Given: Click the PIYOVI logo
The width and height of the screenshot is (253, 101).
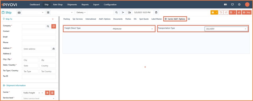Looking at the screenshot, I should pyautogui.click(x=9, y=5).
